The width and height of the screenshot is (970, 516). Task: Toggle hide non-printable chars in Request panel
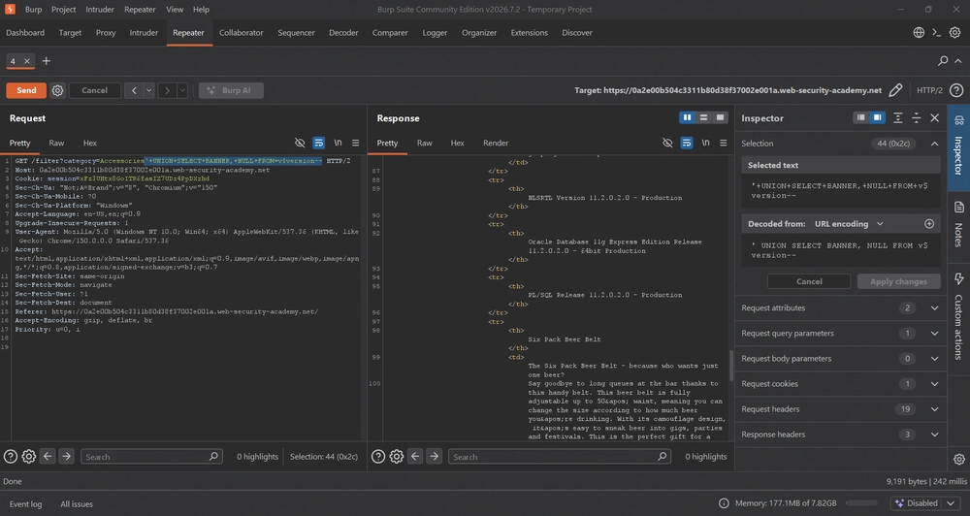pyautogui.click(x=300, y=143)
